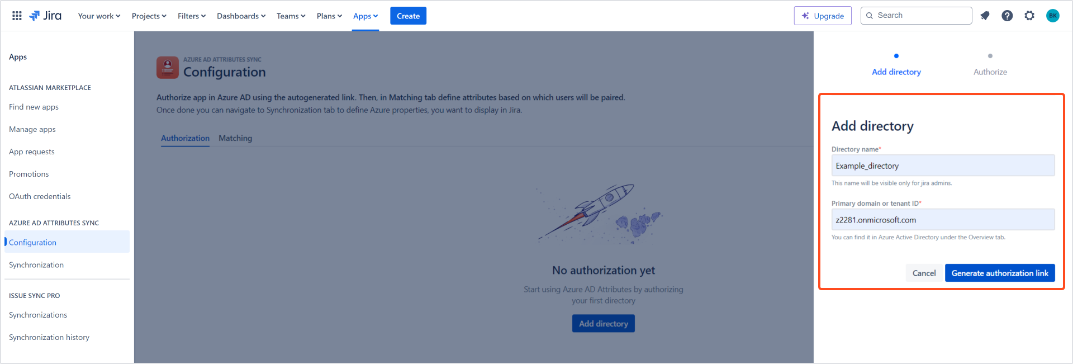This screenshot has width=1073, height=364.
Task: Focus the Search field
Action: tap(917, 16)
